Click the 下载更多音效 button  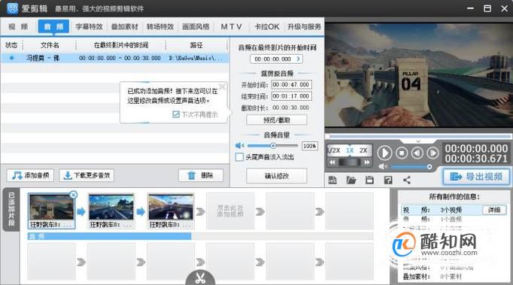pyautogui.click(x=87, y=175)
